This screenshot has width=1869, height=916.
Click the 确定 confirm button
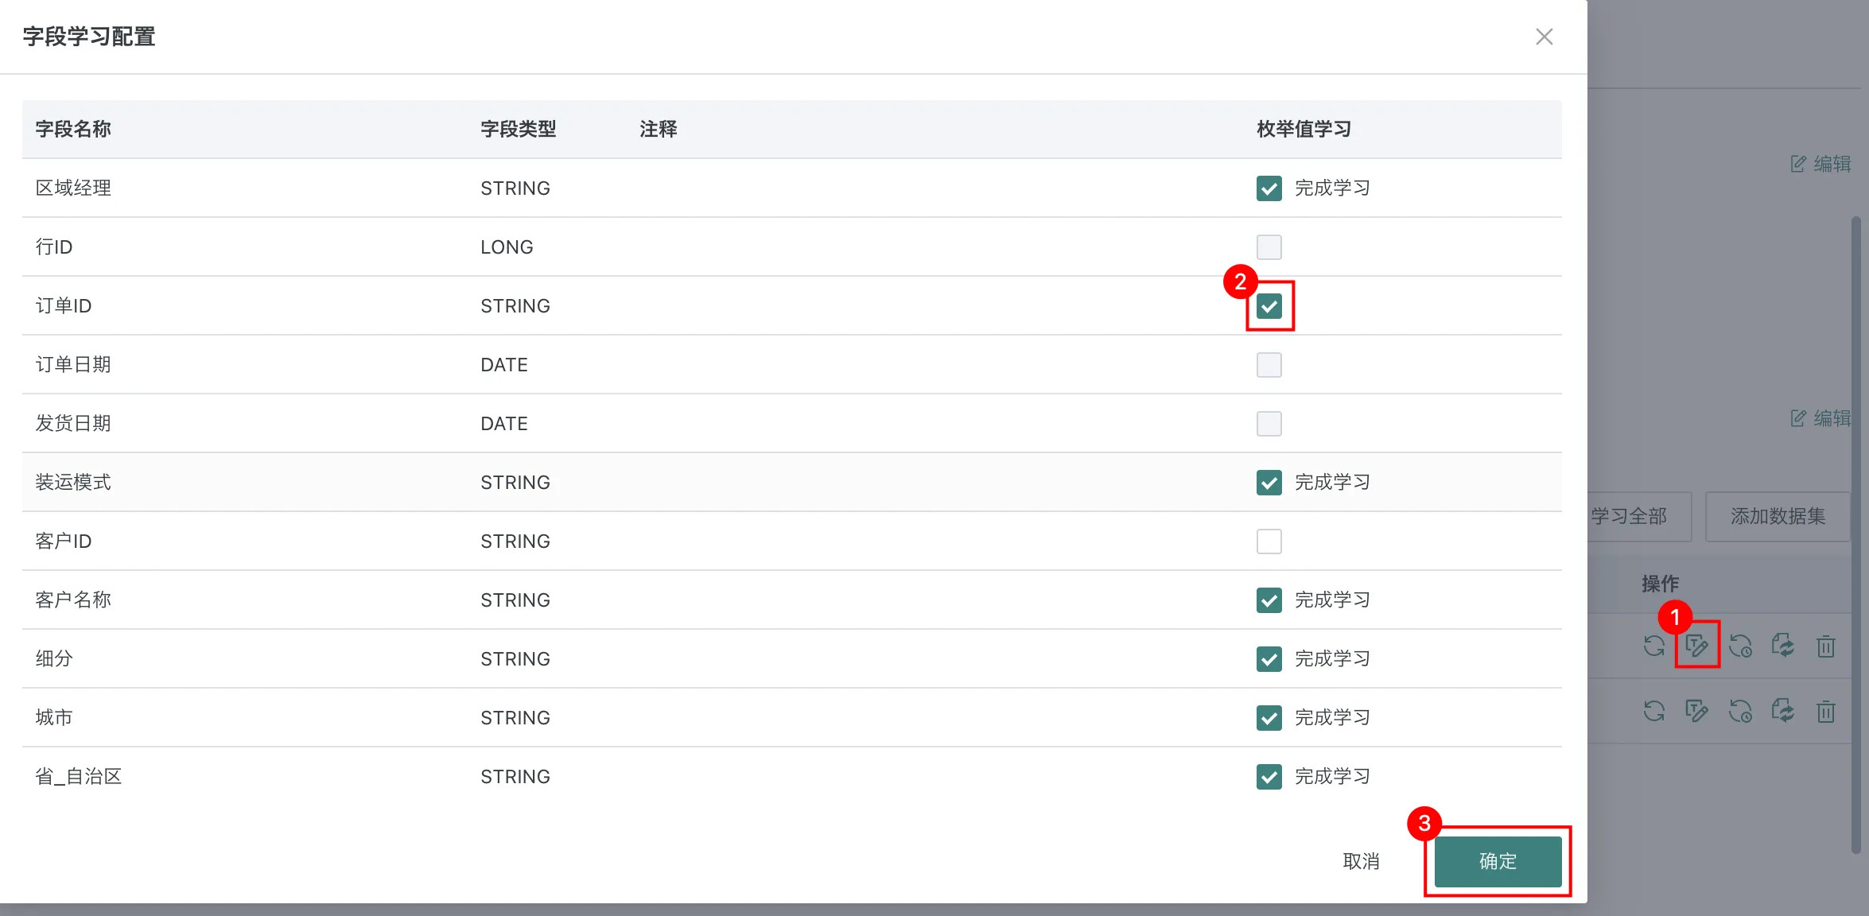tap(1498, 861)
